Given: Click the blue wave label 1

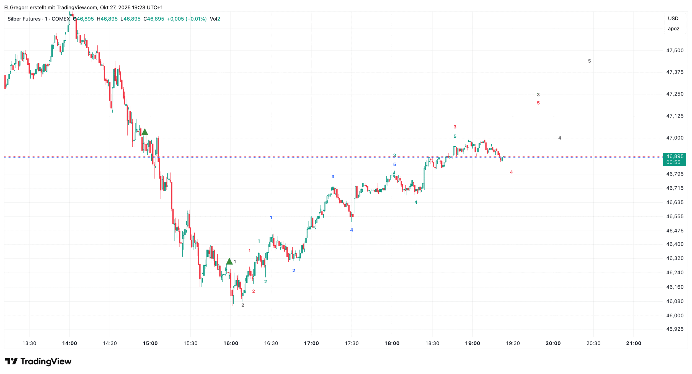Looking at the screenshot, I should pyautogui.click(x=271, y=218).
